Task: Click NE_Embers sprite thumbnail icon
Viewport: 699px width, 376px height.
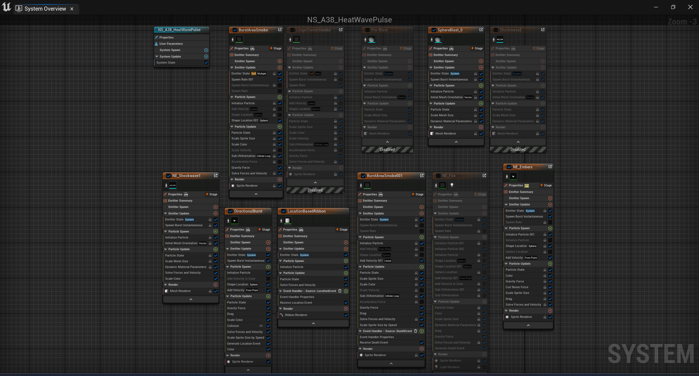Action: click(x=513, y=177)
